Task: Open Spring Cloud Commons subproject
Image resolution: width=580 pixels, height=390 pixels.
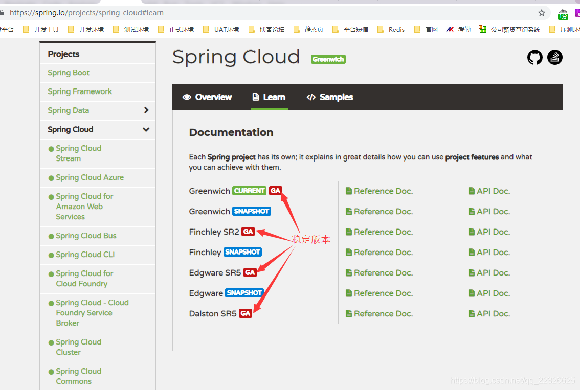Action: coord(78,376)
